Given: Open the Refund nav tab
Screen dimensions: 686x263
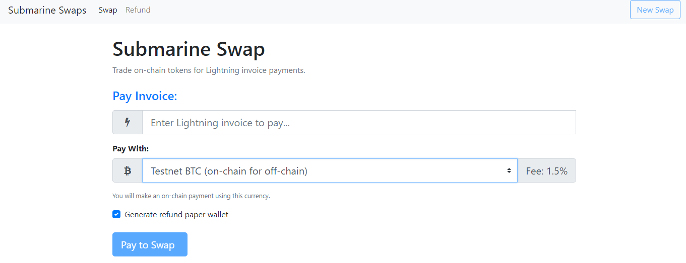Looking at the screenshot, I should (x=138, y=10).
